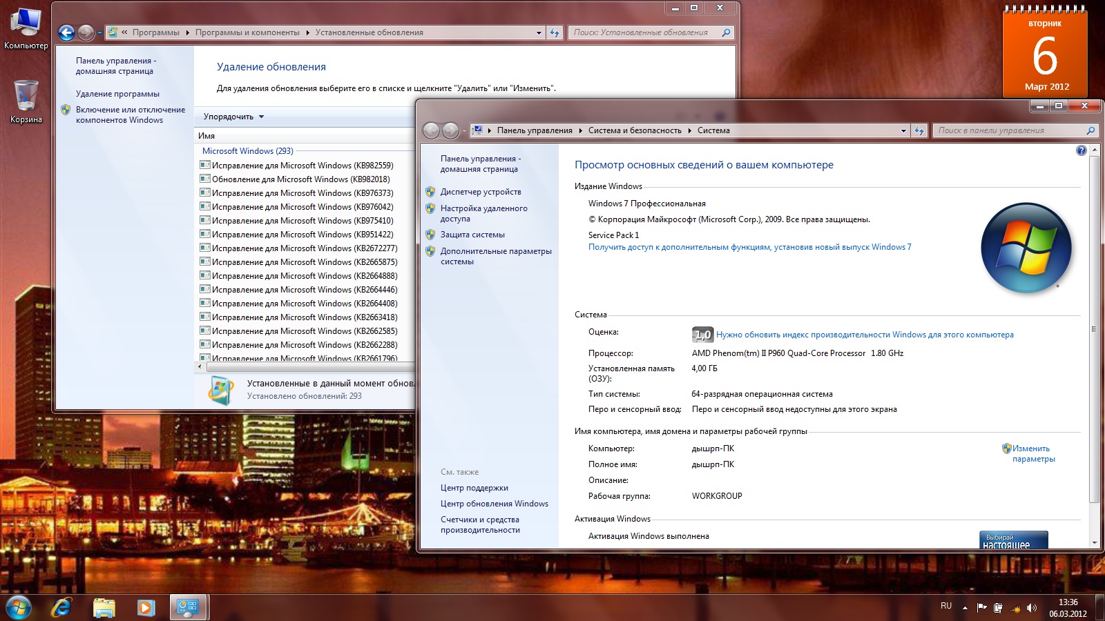Click the Forward button in updates window
This screenshot has height=621, width=1105.
[86, 32]
